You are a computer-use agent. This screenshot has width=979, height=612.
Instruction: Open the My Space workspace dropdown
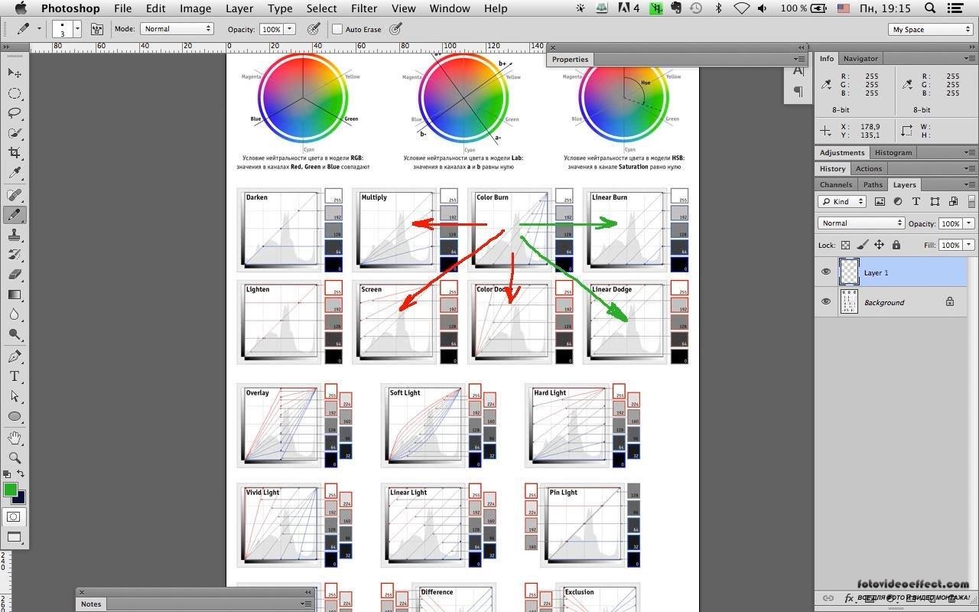tap(931, 29)
